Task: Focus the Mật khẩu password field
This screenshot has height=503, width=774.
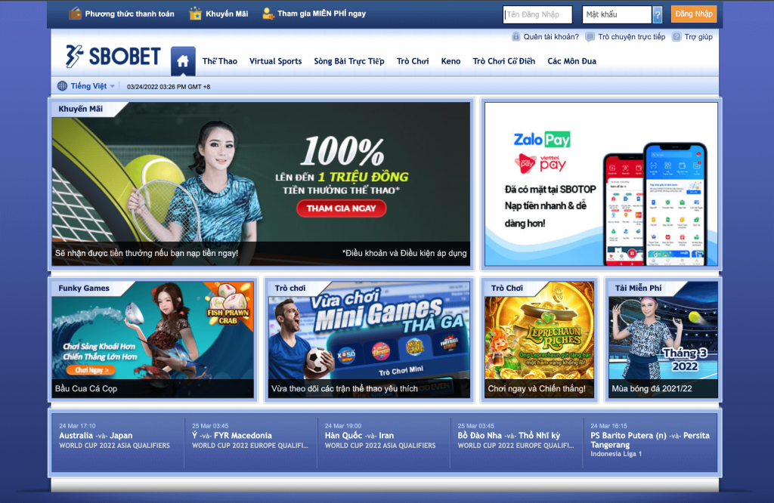Action: [x=617, y=15]
